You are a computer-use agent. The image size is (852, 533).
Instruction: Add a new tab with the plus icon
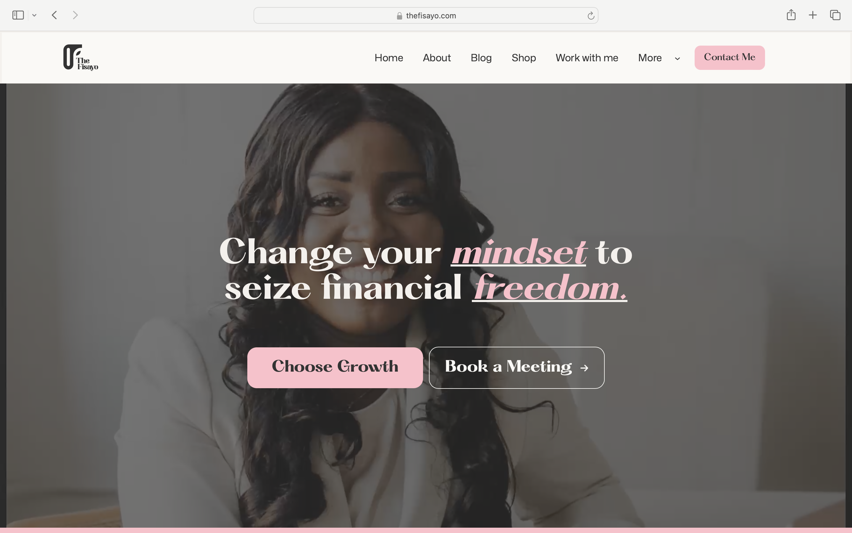pos(813,15)
